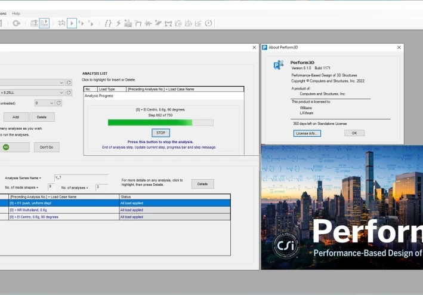Open the modeling phase building icon
Screen dimensions: 423x295
pos(34,23)
